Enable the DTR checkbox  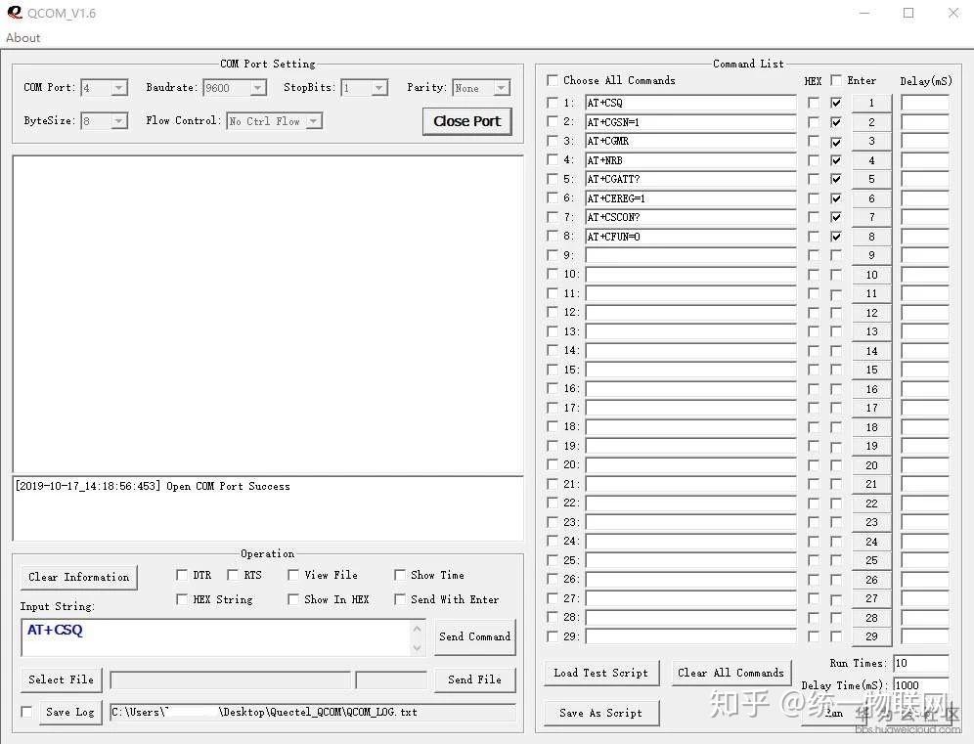click(181, 575)
